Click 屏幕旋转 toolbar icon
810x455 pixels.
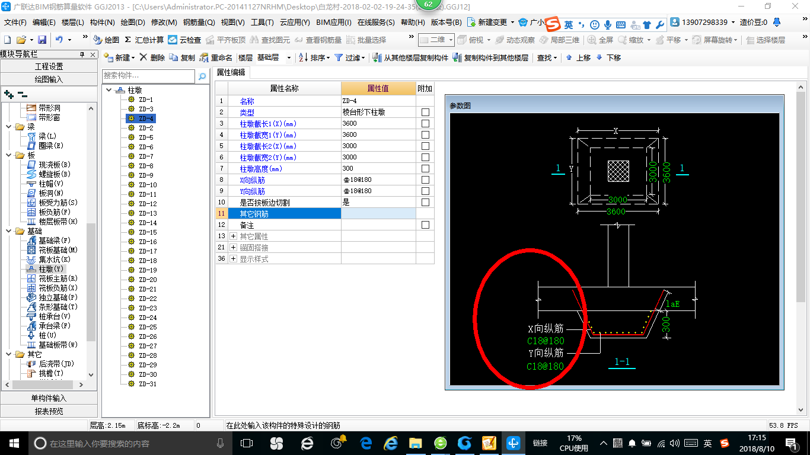(x=715, y=40)
